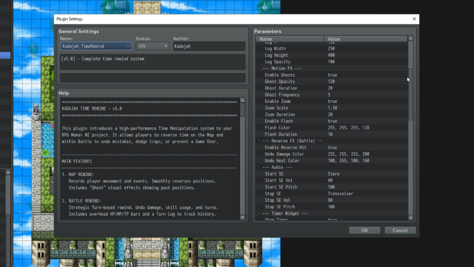Collapse the Motion FX parameter group
The height and width of the screenshot is (267, 474).
(x=259, y=68)
